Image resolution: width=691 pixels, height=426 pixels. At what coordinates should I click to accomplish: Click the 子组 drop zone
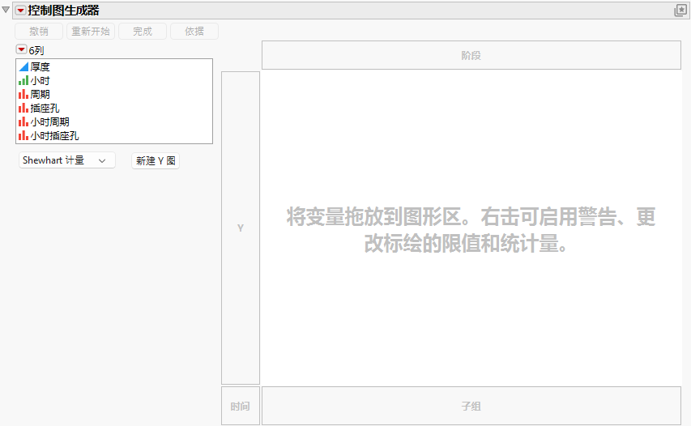[471, 407]
